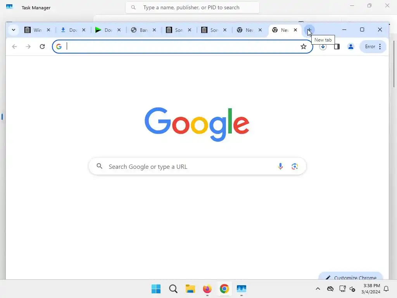Open Chrome three-dot menu
Viewport: 397px width, 298px height.
(x=380, y=47)
